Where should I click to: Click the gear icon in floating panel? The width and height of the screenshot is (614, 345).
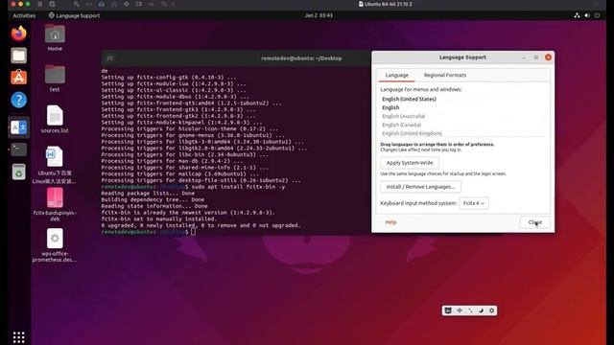(x=492, y=310)
